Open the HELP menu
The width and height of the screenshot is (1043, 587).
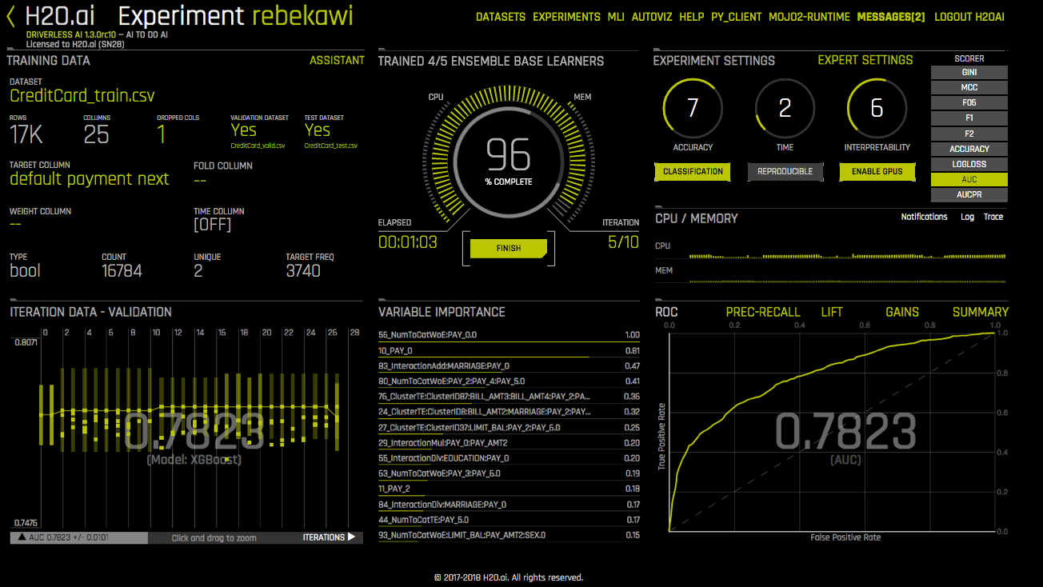pos(692,17)
